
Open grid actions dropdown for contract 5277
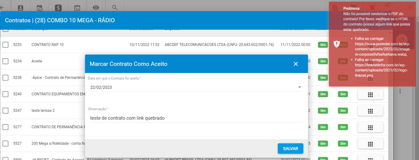click(370, 127)
